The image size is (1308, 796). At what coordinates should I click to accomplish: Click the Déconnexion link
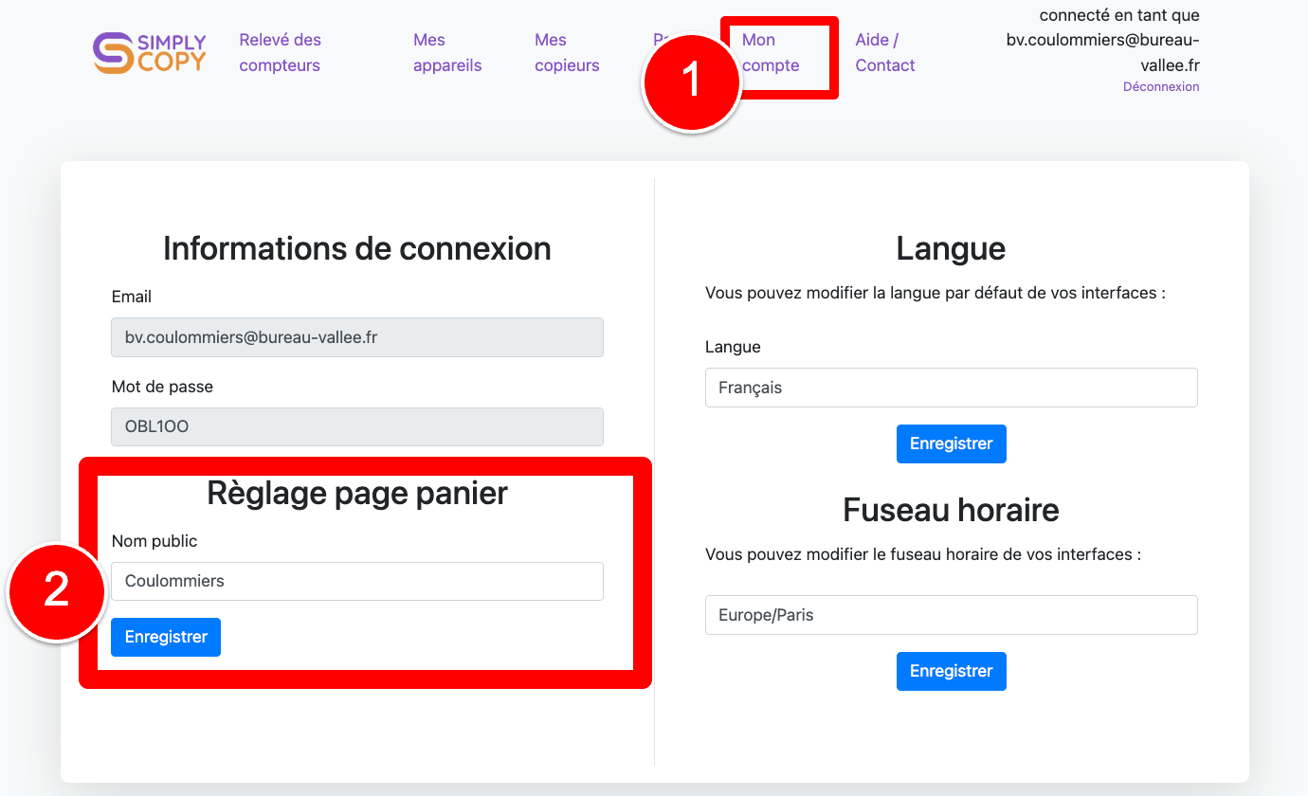click(1160, 87)
